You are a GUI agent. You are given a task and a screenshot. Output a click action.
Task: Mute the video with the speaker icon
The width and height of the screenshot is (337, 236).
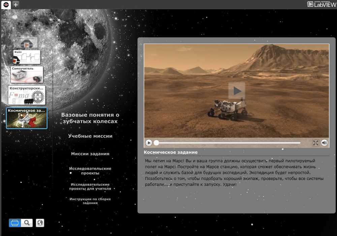(324, 143)
